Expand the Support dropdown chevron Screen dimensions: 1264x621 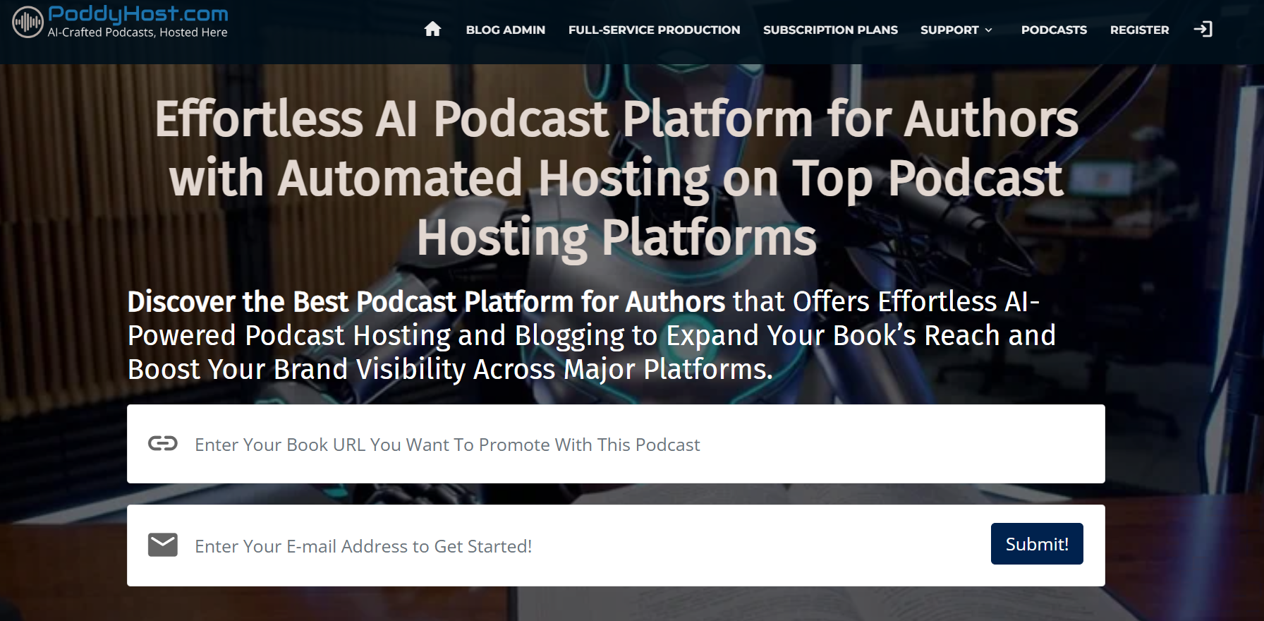click(989, 30)
